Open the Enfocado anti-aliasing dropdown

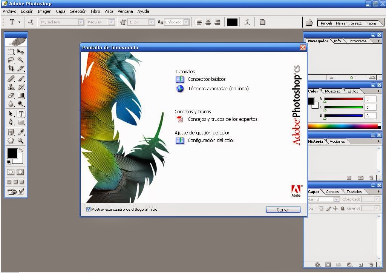tap(187, 22)
